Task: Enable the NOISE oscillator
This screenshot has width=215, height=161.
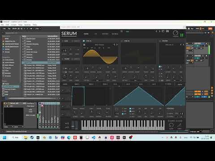Action: (x=63, y=59)
